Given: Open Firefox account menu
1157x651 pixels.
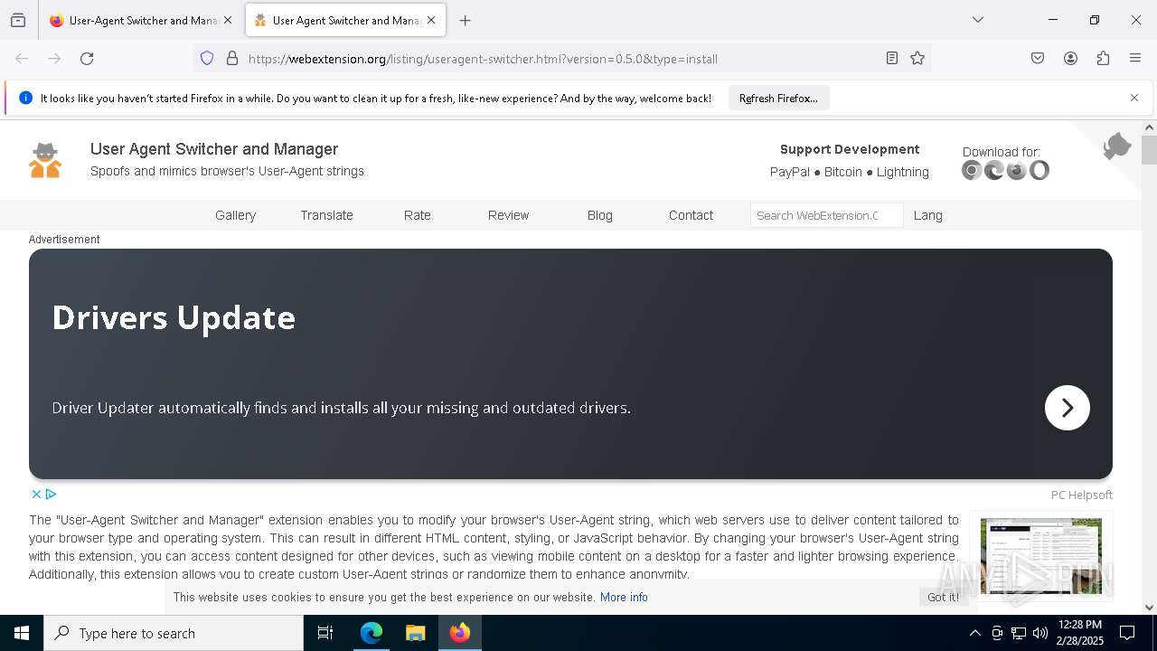Looking at the screenshot, I should pyautogui.click(x=1070, y=59).
